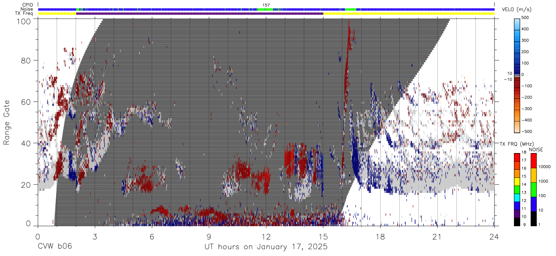Click the blue Noise strip at top
The height and width of the screenshot is (256, 556).
click(x=266, y=9)
